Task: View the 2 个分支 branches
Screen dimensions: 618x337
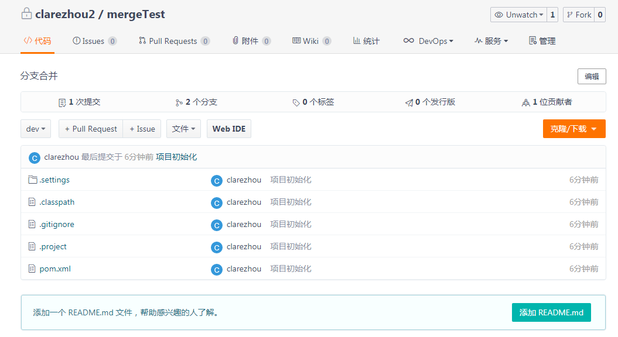Action: click(196, 102)
